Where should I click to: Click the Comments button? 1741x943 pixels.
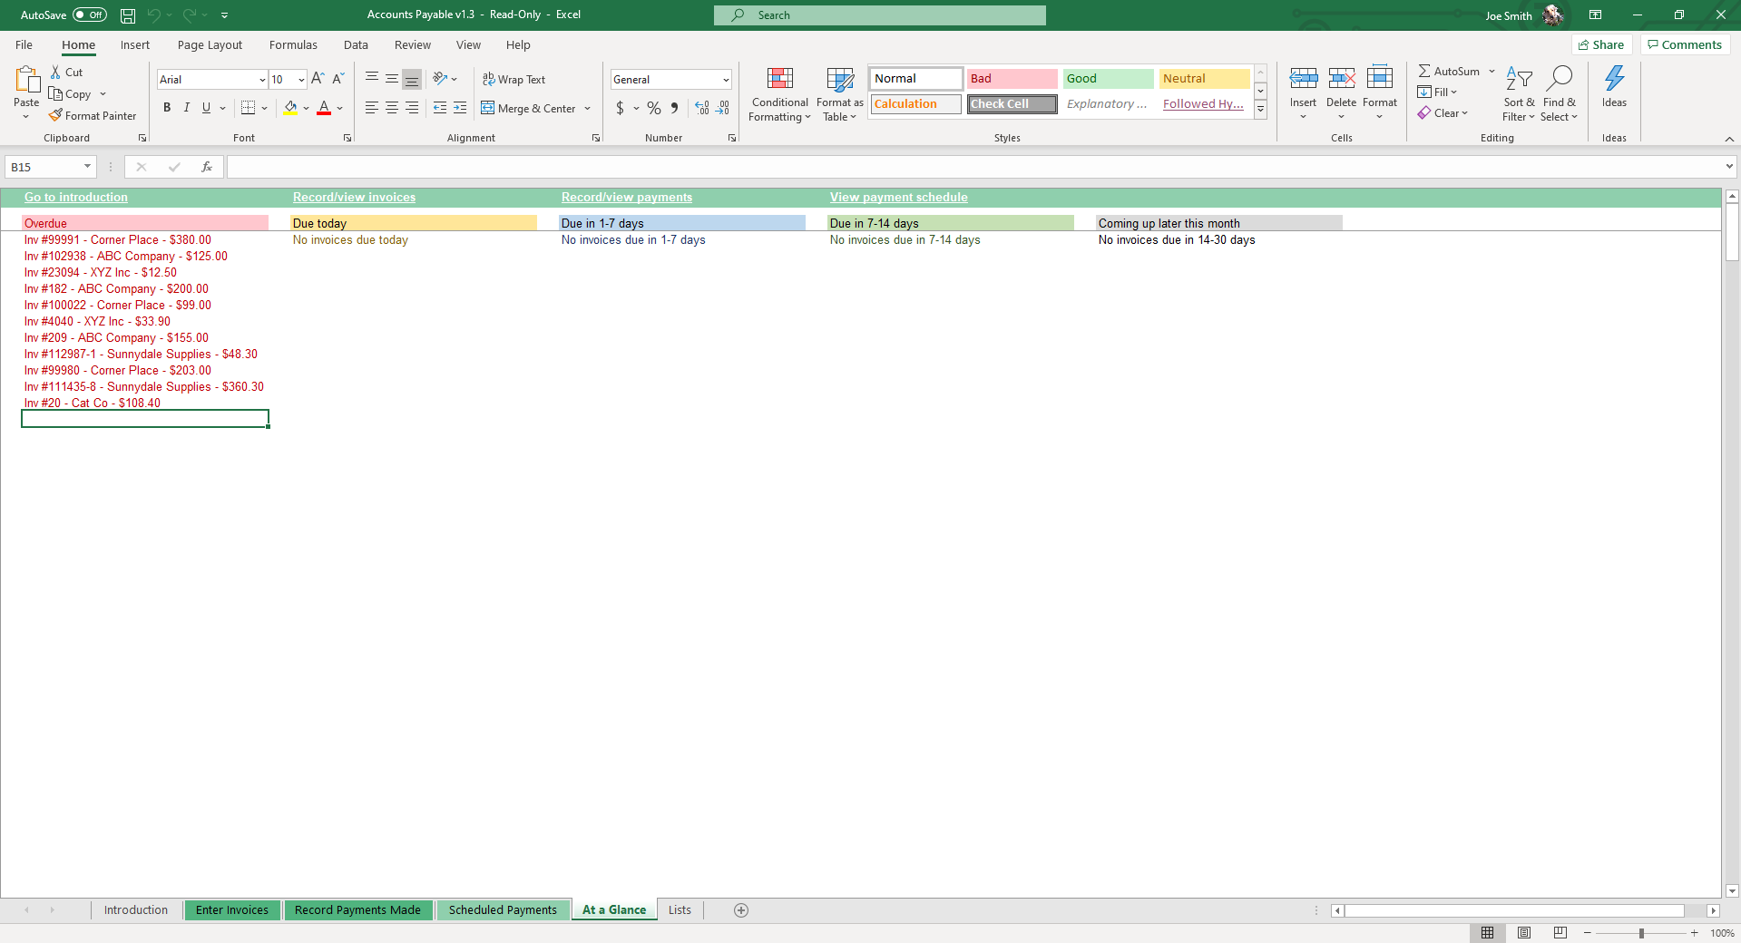click(x=1685, y=45)
